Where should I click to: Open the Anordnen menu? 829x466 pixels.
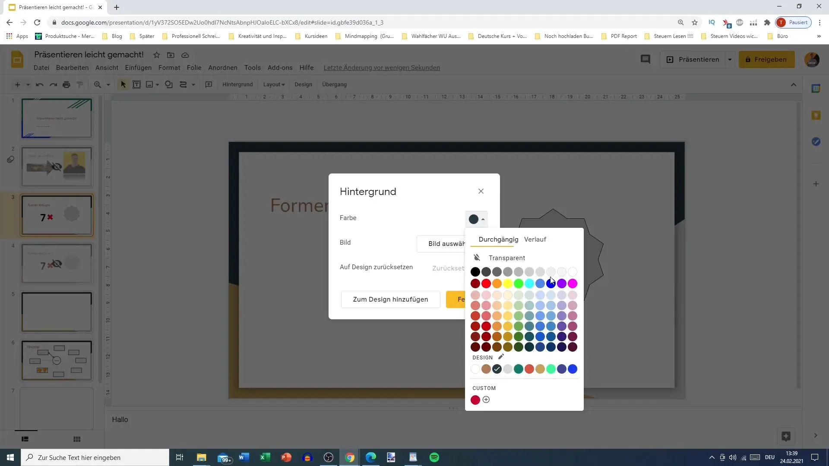[x=223, y=68]
